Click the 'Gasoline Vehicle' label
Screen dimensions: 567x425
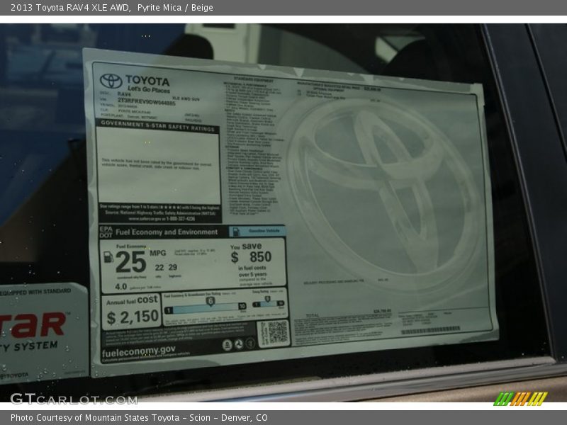(264, 231)
